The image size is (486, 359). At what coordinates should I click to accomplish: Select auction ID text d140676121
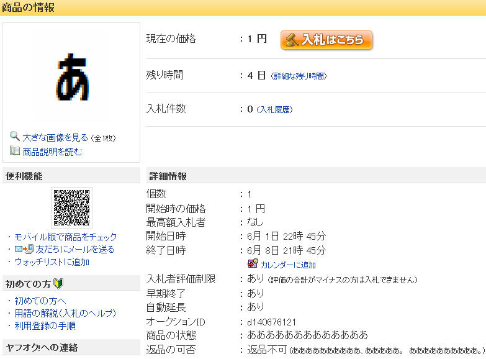coord(271,322)
